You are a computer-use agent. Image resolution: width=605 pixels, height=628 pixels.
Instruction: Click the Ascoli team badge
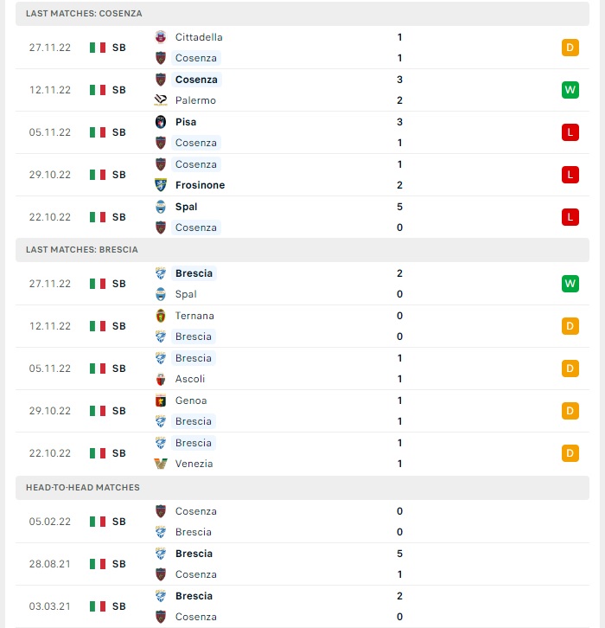click(x=161, y=379)
